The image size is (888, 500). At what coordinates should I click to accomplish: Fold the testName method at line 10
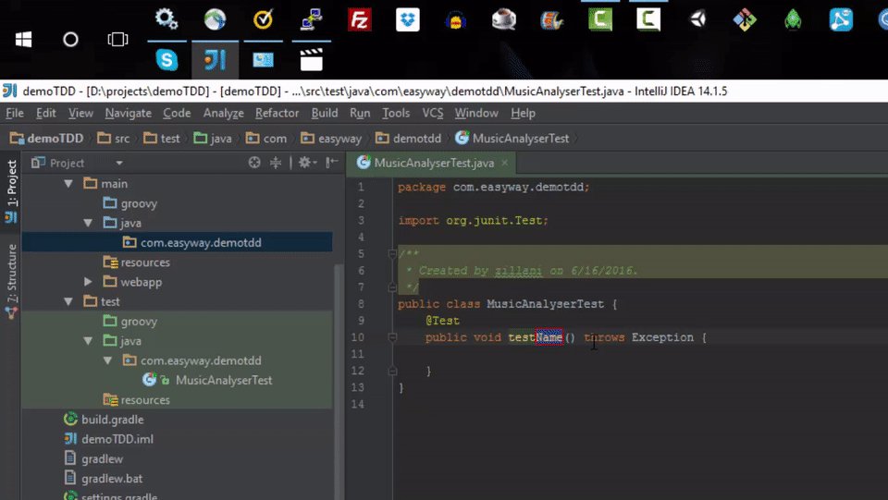pos(392,337)
